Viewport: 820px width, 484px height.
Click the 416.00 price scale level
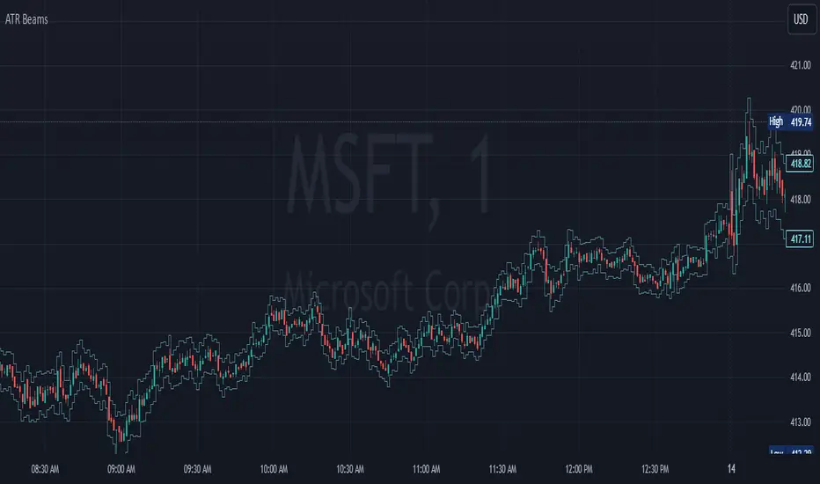[x=801, y=288]
